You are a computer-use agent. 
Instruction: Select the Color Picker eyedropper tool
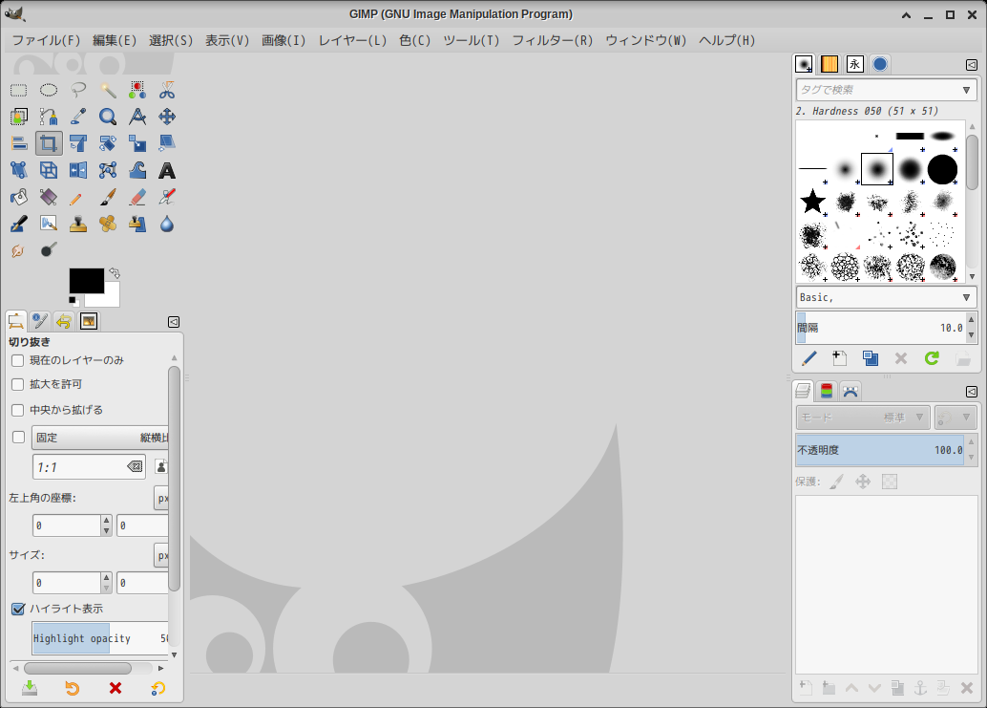coord(78,117)
